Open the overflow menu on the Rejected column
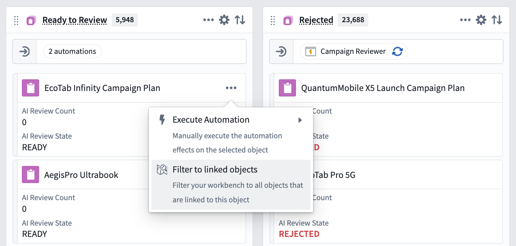This screenshot has width=516, height=246. [465, 20]
